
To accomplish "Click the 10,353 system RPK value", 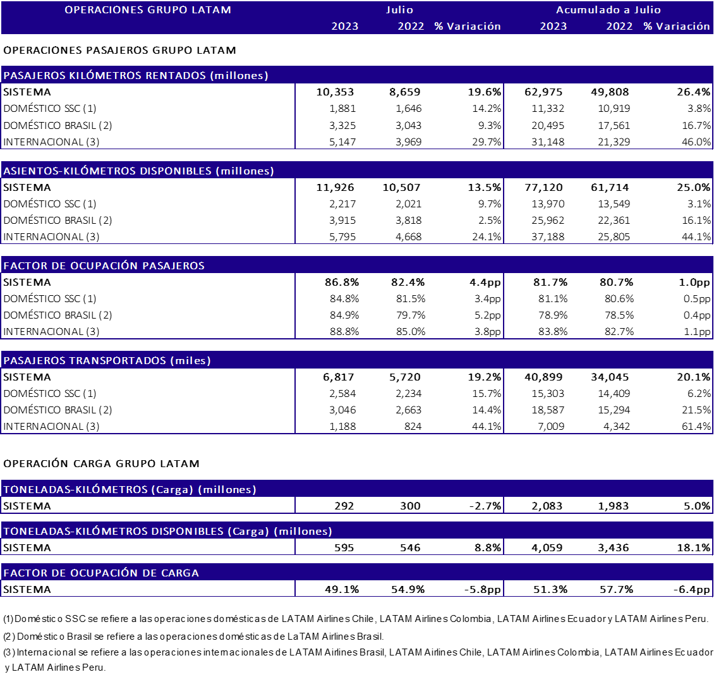I will (x=335, y=92).
